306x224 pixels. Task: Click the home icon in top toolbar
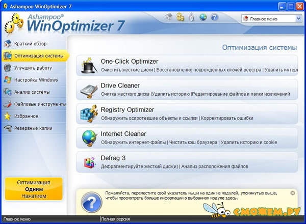click(x=169, y=17)
